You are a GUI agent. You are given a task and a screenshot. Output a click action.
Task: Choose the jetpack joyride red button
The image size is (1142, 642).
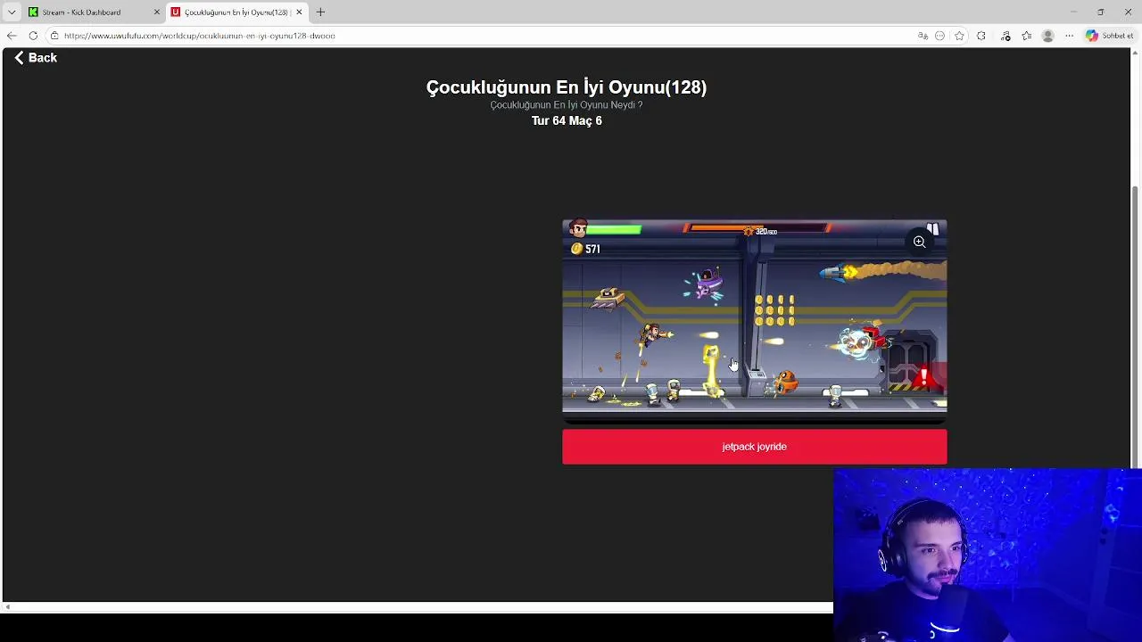(x=754, y=447)
